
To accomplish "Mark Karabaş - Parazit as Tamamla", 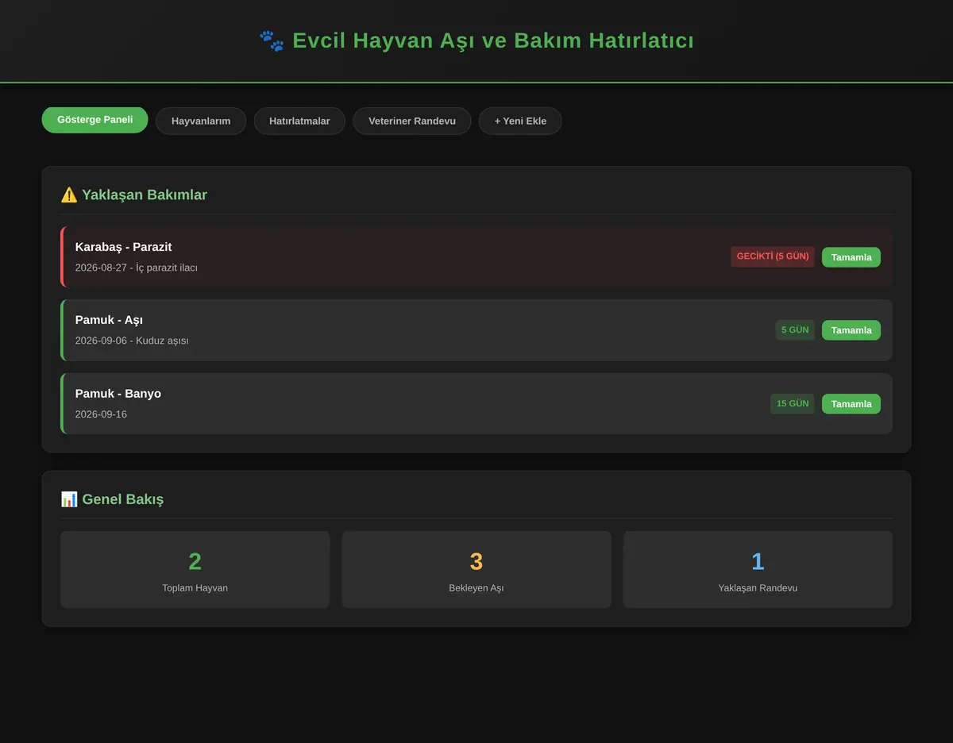I will (x=851, y=257).
